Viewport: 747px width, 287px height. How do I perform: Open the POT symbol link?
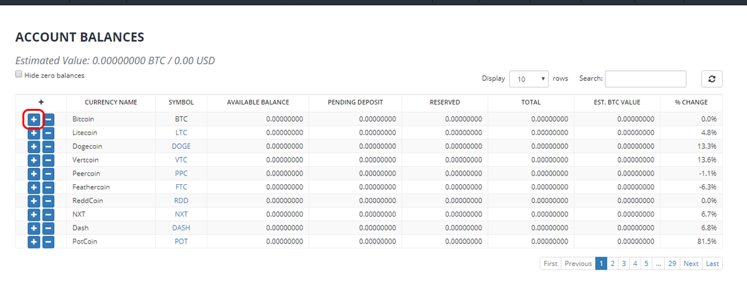click(x=181, y=242)
